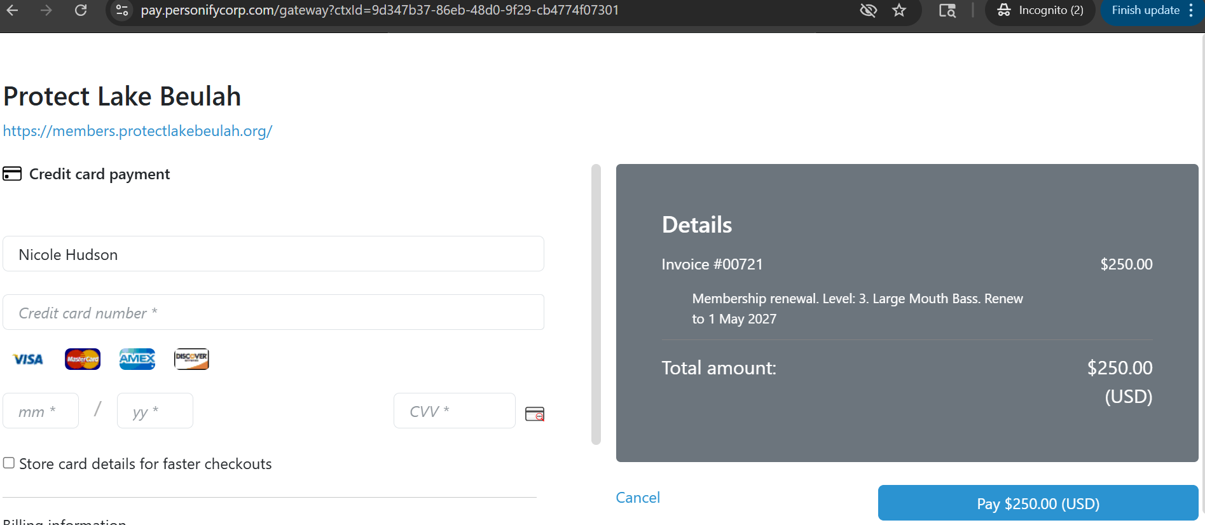Image resolution: width=1205 pixels, height=525 pixels.
Task: Focus the CVV field
Action: coord(455,411)
